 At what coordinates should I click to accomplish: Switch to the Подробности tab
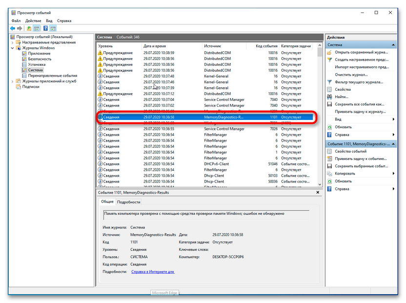click(129, 202)
